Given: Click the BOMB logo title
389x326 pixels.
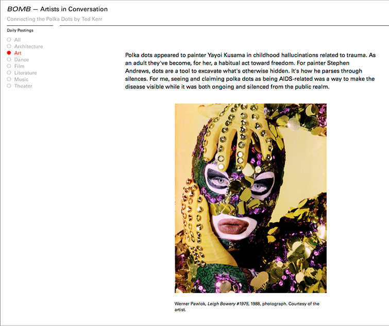Looking at the screenshot, I should (x=19, y=9).
